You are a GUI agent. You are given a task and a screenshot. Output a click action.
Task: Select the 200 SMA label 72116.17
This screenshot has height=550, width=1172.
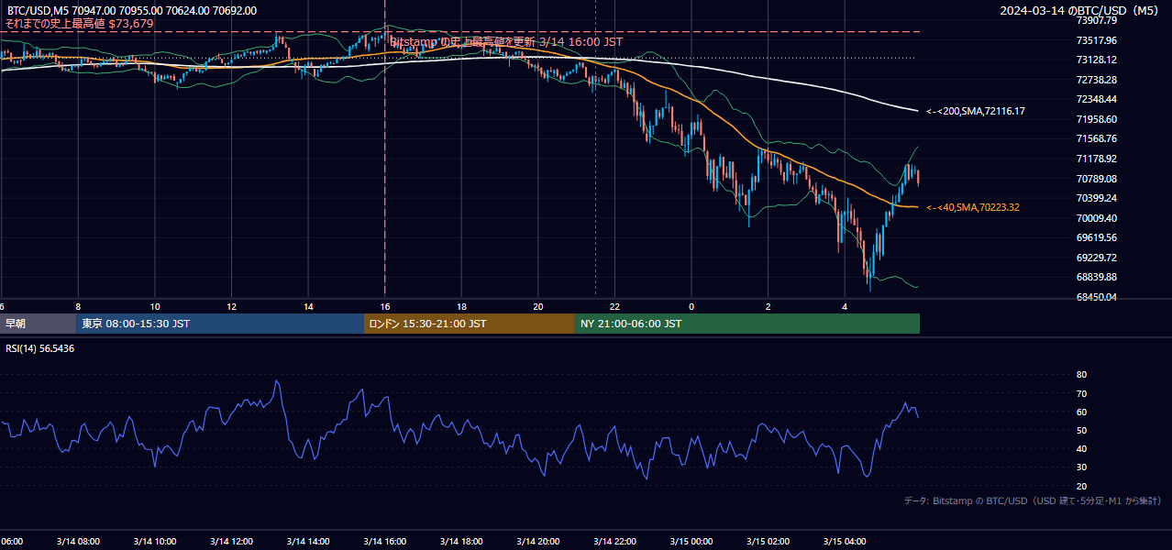(976, 111)
